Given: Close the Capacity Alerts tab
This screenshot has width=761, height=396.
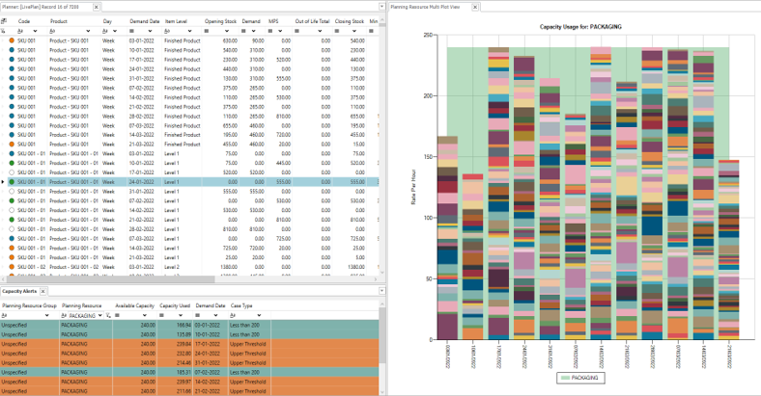Looking at the screenshot, I should point(42,290).
